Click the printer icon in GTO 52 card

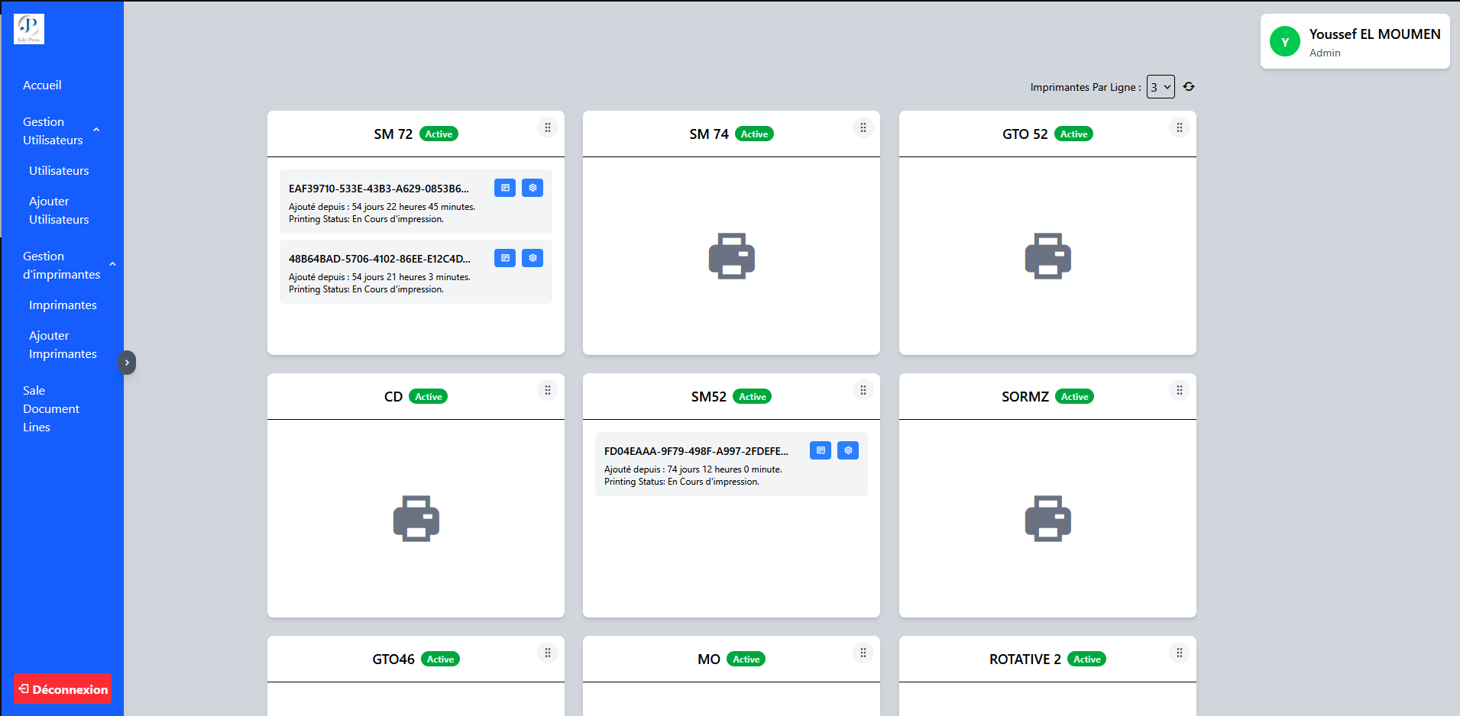click(x=1047, y=256)
